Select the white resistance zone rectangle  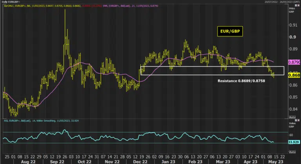(212, 71)
